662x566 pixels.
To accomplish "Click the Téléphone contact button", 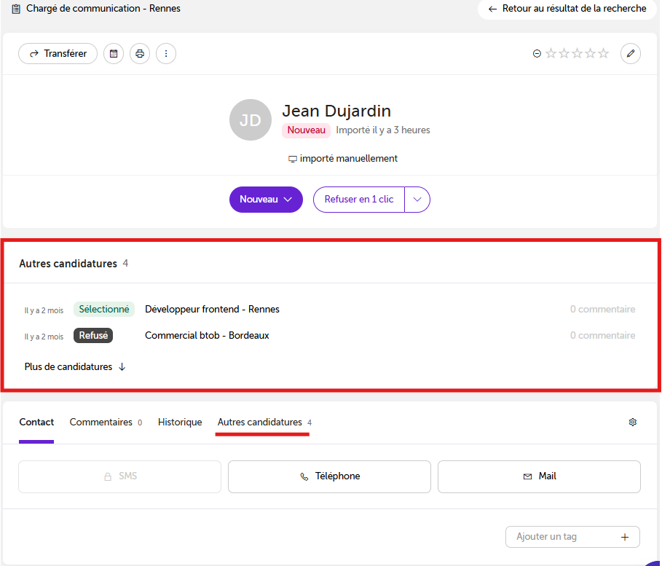I will click(x=329, y=476).
